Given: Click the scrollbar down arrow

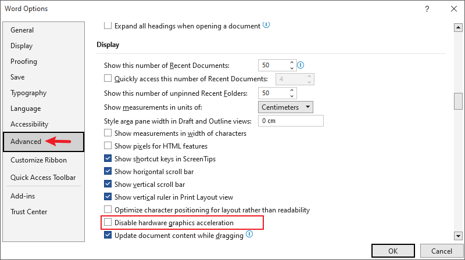Looking at the screenshot, I should (x=458, y=236).
